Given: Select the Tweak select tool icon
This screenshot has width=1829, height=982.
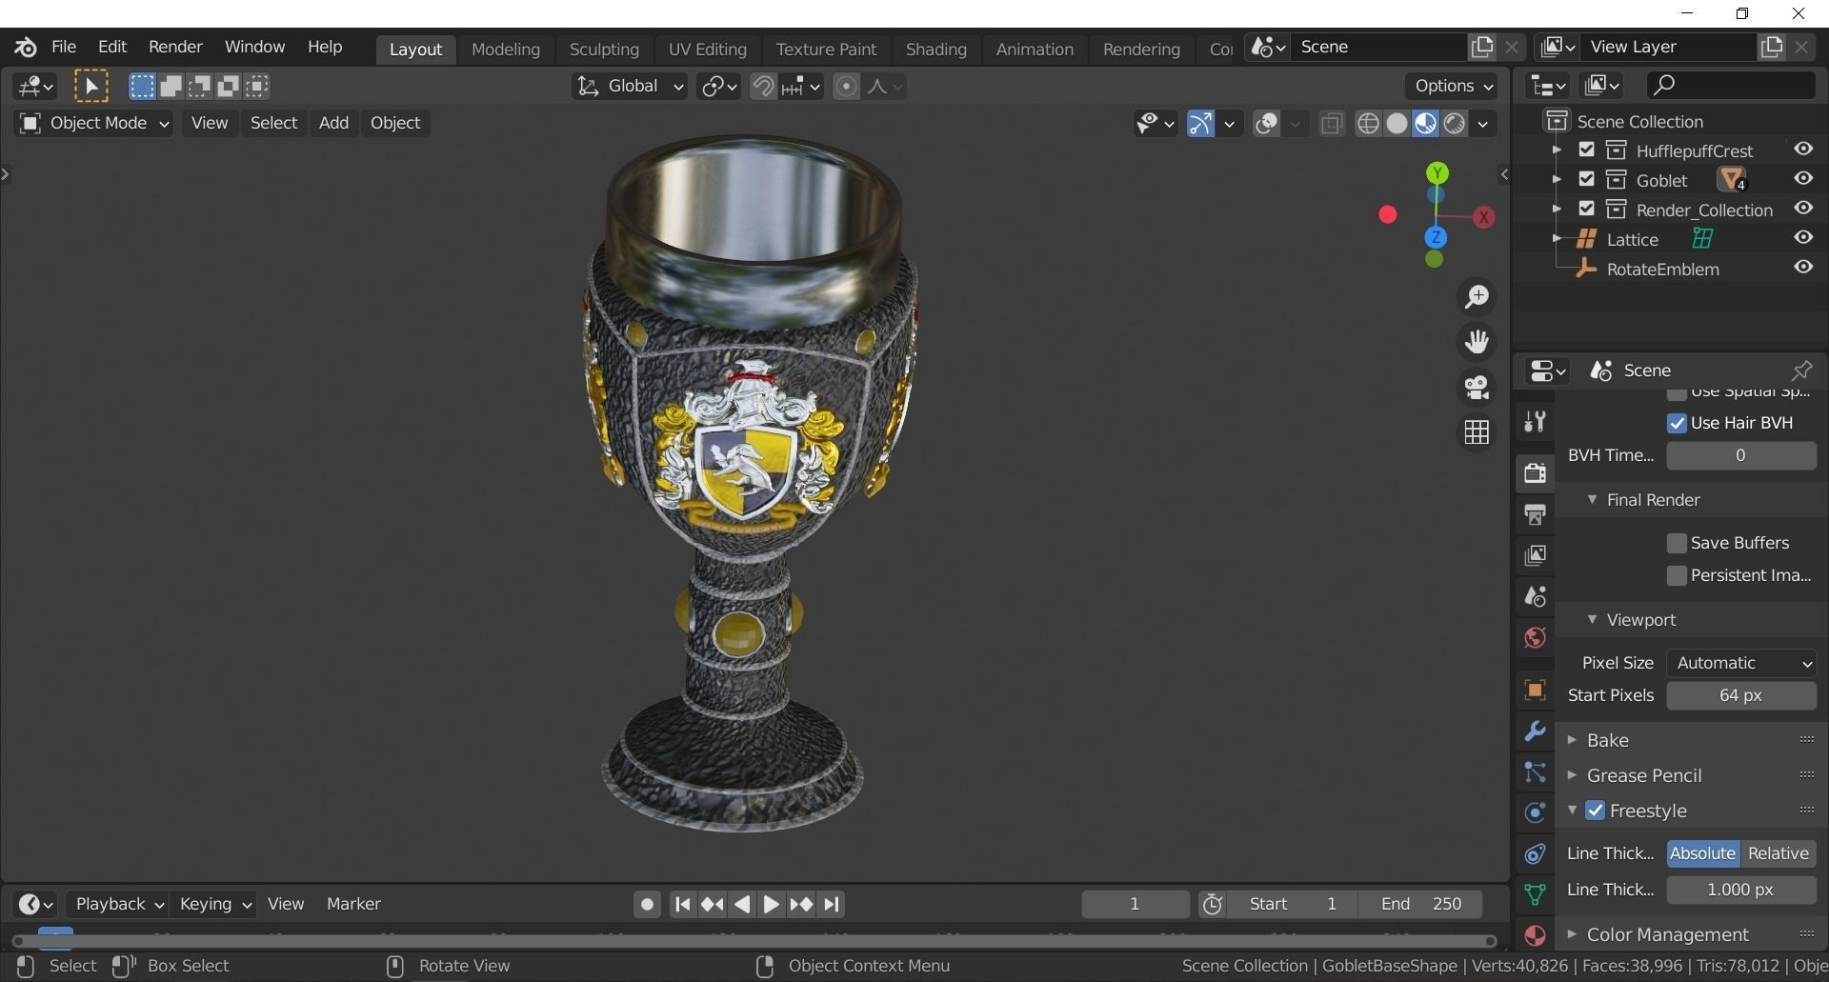Looking at the screenshot, I should tap(91, 87).
